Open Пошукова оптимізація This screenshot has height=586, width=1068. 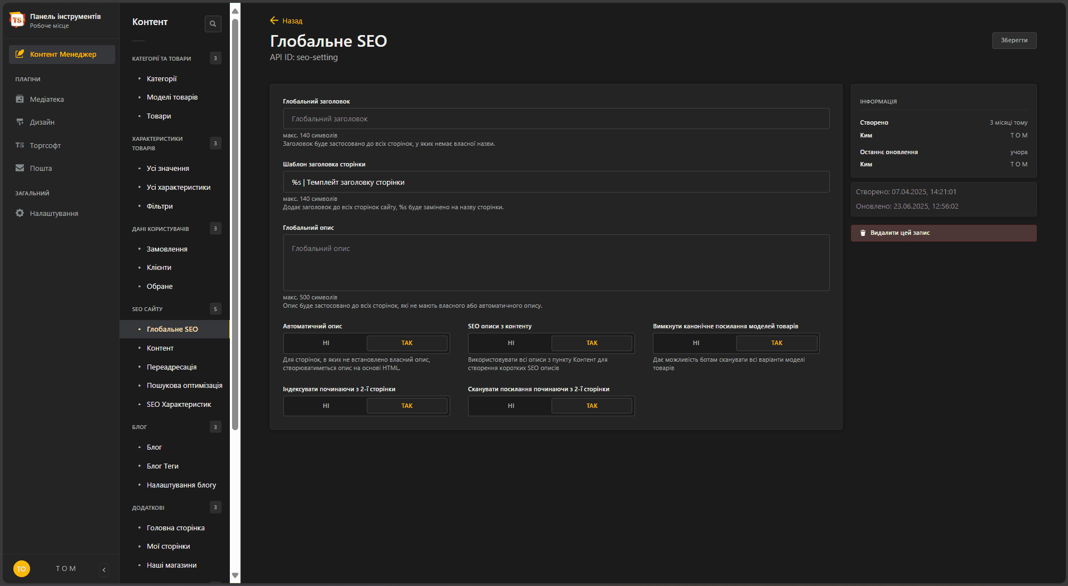coord(184,385)
